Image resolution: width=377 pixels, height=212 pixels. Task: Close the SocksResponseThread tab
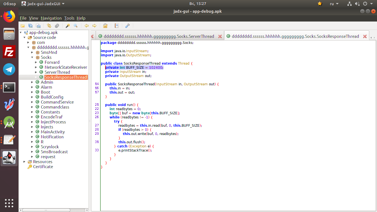(365, 36)
